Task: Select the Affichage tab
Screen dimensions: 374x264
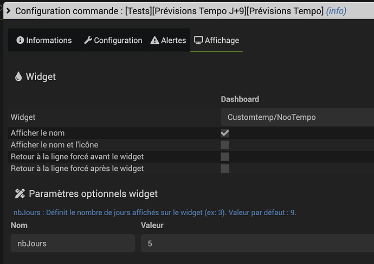Action: pyautogui.click(x=216, y=41)
